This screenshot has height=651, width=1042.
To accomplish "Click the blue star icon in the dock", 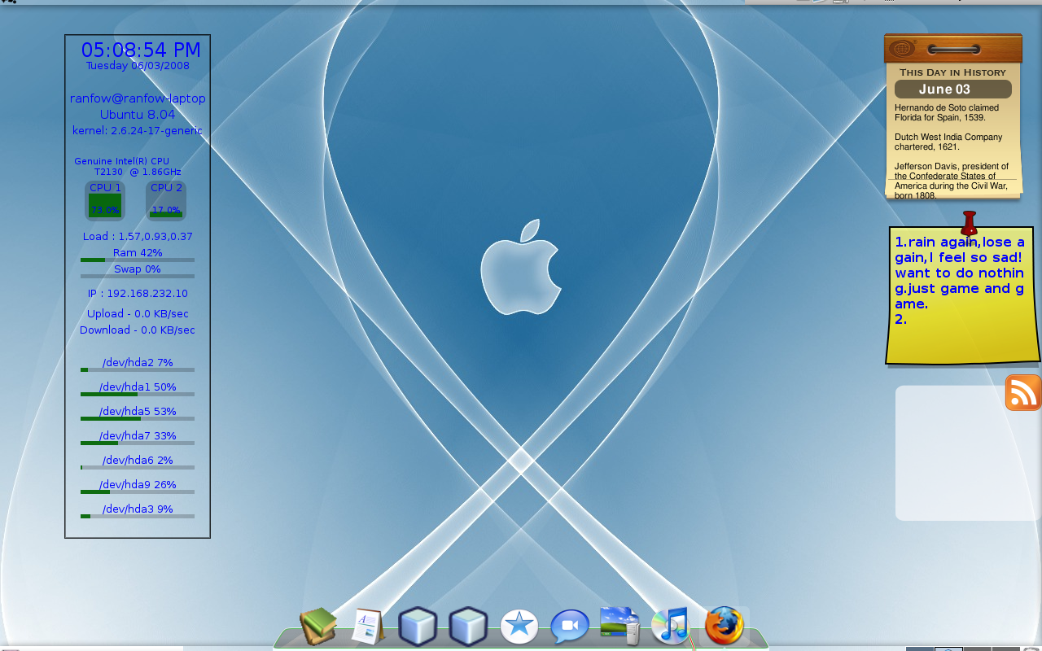I will [x=519, y=627].
